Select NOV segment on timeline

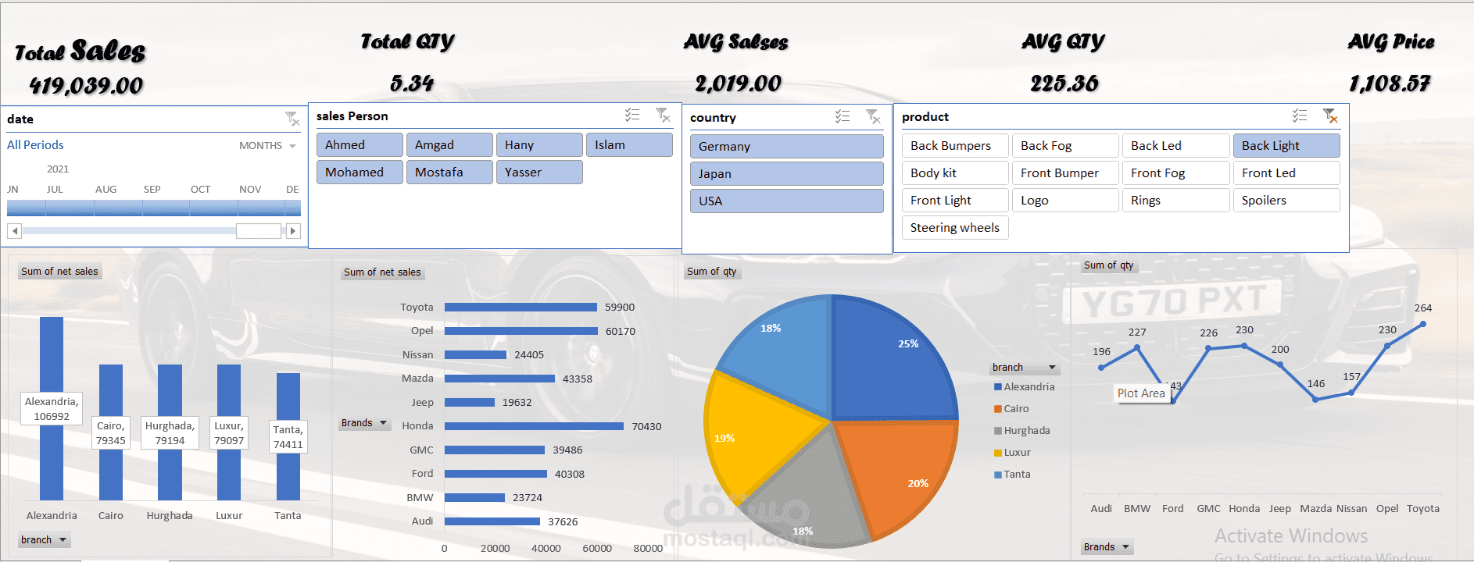click(262, 208)
